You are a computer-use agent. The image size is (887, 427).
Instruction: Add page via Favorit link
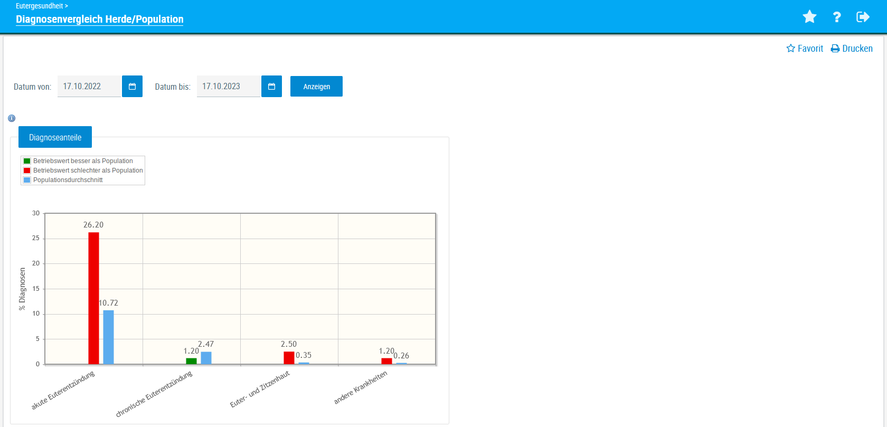(805, 49)
